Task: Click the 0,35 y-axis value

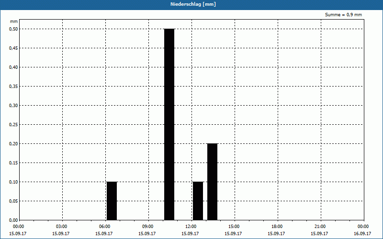Action: click(13, 87)
